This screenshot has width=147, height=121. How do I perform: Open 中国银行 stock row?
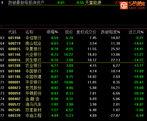tap(74, 71)
